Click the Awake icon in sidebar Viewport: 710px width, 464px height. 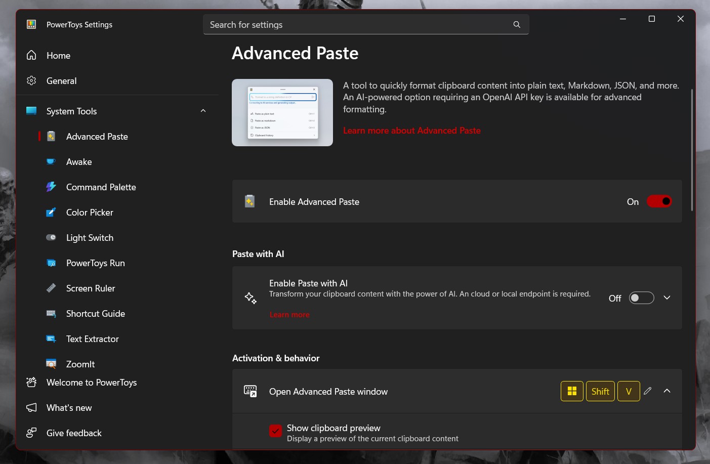[x=51, y=161]
